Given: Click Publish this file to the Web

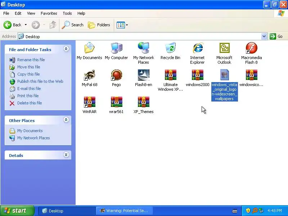Looking at the screenshot, I should tap(36, 81).
